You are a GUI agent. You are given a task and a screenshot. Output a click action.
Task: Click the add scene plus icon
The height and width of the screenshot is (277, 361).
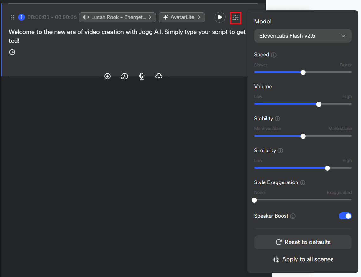coord(108,76)
